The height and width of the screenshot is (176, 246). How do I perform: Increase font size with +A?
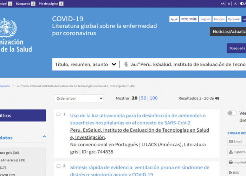(x=222, y=4)
